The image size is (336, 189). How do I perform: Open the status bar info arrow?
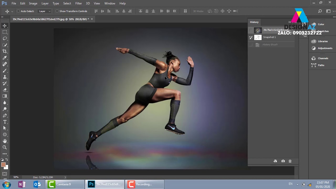pyautogui.click(x=65, y=177)
